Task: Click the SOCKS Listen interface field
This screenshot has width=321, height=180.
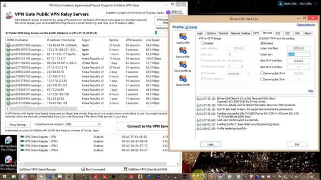Action: (x=298, y=48)
